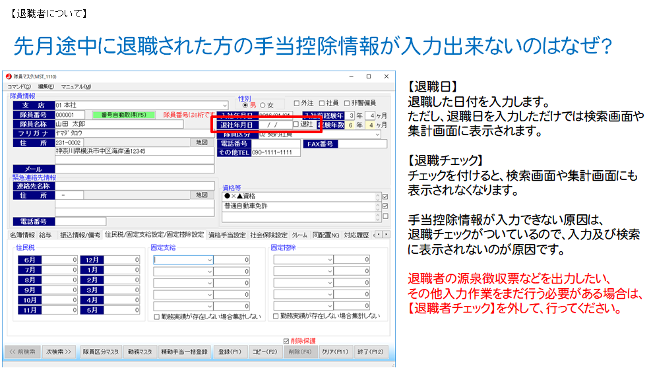This screenshot has width=653, height=368.
Task: Click the 次検索 >> button
Action: point(58,352)
